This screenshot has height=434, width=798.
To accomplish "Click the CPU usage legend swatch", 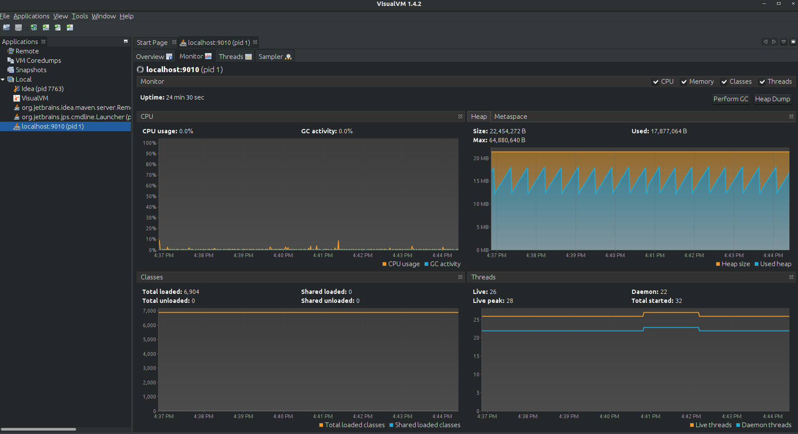I will (384, 264).
